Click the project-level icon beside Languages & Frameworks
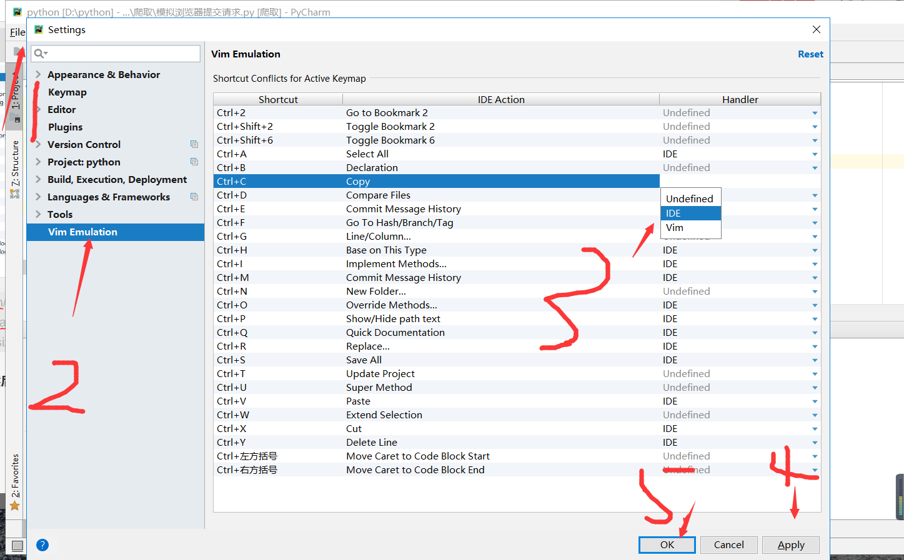The image size is (904, 560). click(x=194, y=197)
